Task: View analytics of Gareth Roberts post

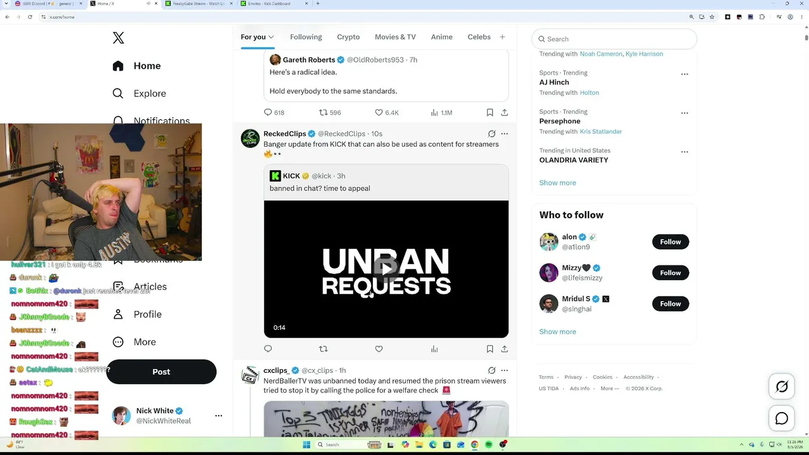Action: coord(441,112)
